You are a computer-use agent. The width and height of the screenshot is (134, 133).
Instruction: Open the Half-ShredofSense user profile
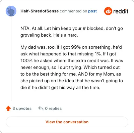(40, 11)
